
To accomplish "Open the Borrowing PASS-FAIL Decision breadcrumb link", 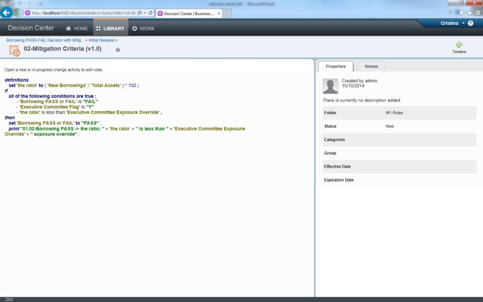I will click(45, 40).
